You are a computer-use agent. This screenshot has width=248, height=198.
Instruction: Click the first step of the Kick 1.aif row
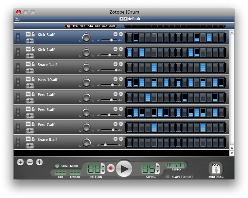coord(129,53)
